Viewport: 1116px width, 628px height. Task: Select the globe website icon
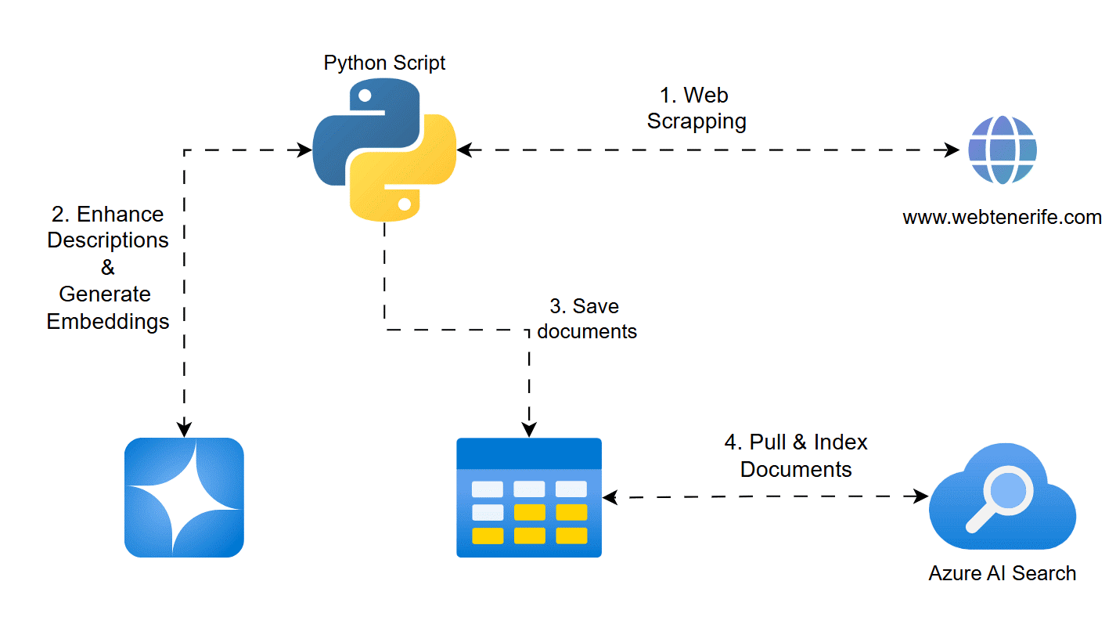pos(1002,150)
